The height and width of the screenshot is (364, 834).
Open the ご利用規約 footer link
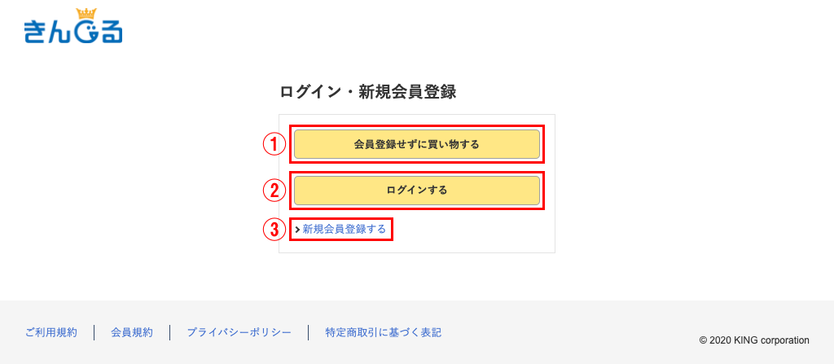tap(51, 332)
